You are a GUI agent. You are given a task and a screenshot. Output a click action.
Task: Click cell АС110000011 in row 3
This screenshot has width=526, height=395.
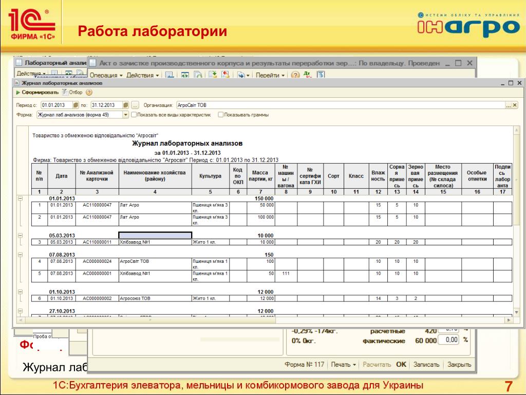(97, 242)
